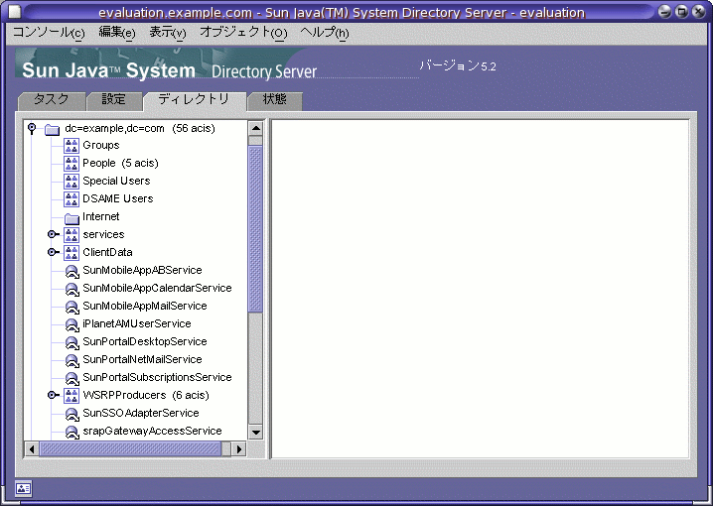Click the iPlanetAMUserService icon
The width and height of the screenshot is (713, 506).
click(71, 324)
